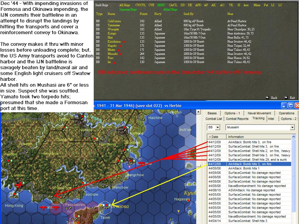The height and width of the screenshot is (224, 299).
Task: Sort tracking list by Date header
Action: [217, 137]
